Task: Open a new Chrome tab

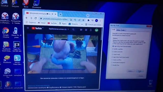Action: tap(61, 15)
